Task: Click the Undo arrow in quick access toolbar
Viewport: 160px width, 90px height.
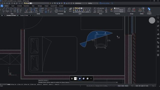Action: 19,3
